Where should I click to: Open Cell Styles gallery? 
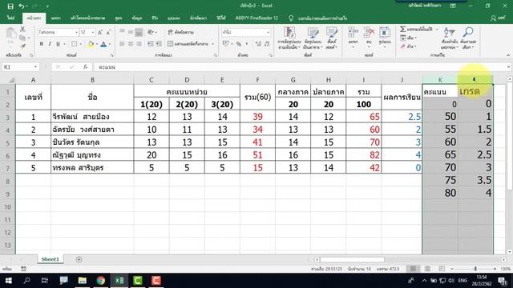331,38
